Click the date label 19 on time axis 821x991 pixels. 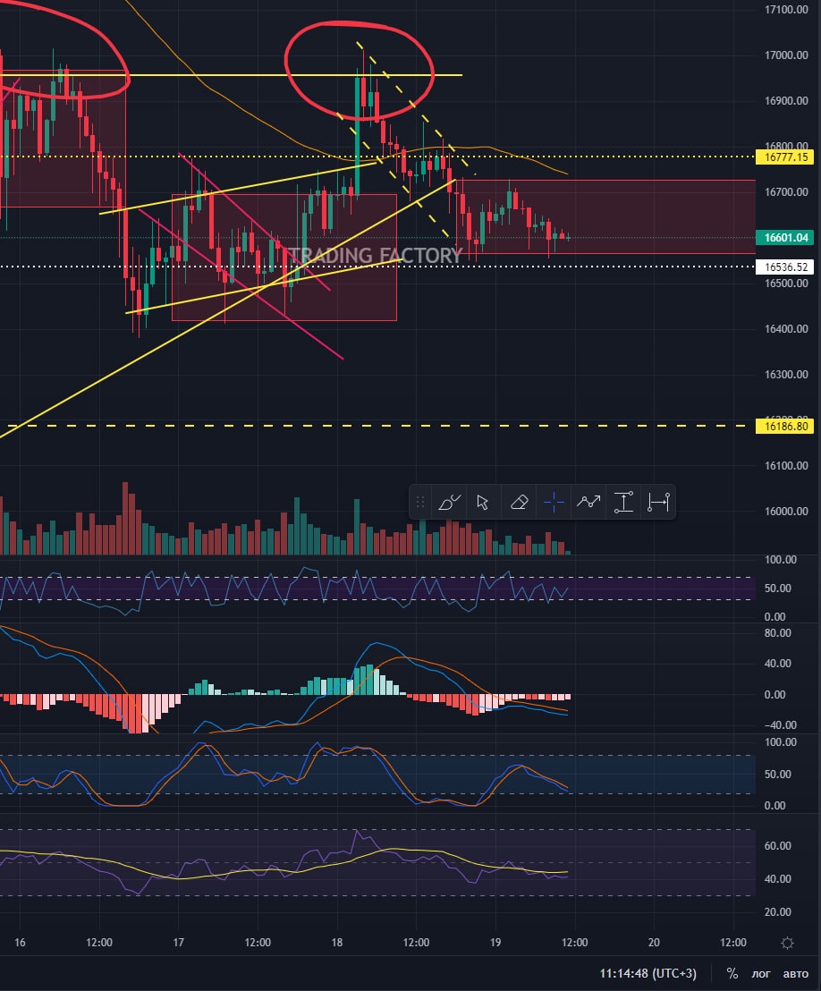(495, 943)
